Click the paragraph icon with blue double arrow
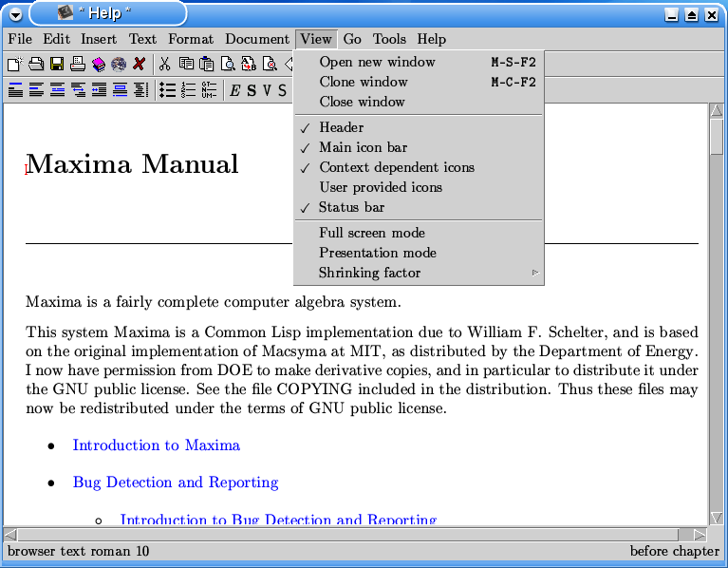 [78, 89]
